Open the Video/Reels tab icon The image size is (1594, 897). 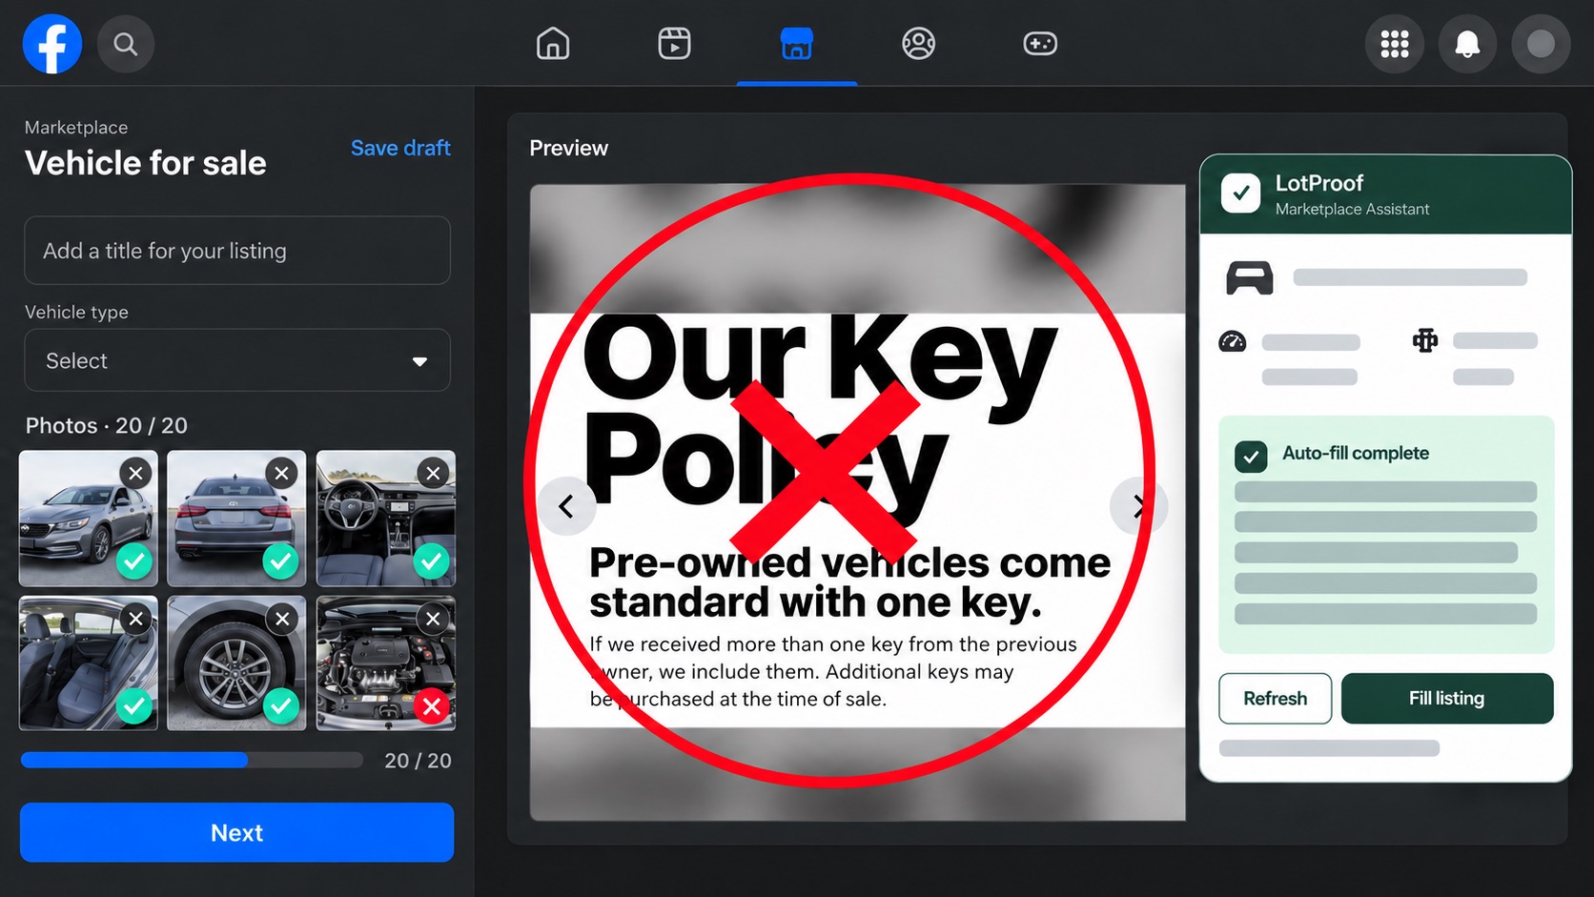[x=674, y=44]
